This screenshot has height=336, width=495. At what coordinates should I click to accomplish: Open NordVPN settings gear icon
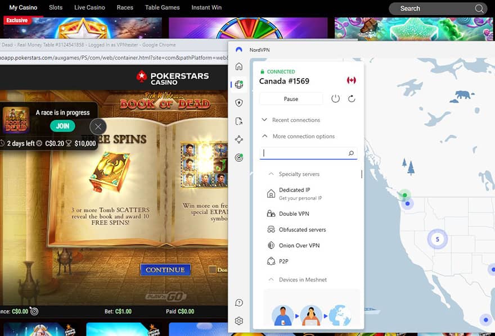pos(239,321)
